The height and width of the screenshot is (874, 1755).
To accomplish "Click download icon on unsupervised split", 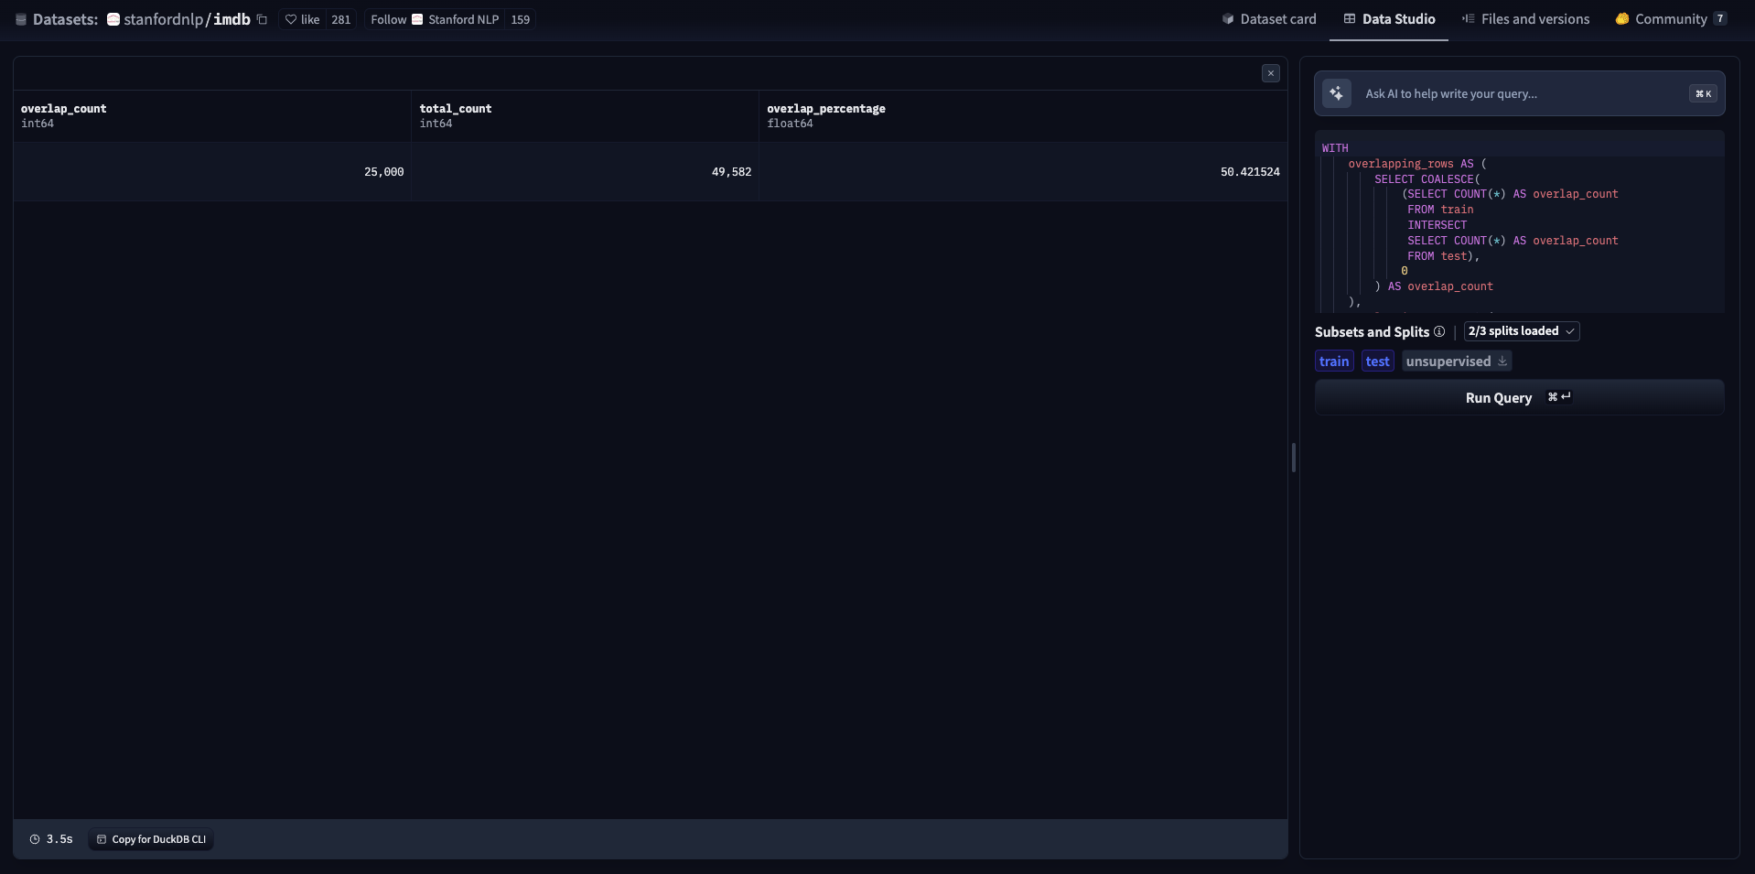I will pyautogui.click(x=1502, y=361).
